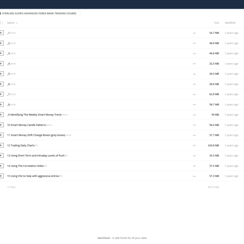Open more actions for 13 Using Short Term and Intraday
The height and width of the screenshot is (244, 244).
click(194, 156)
